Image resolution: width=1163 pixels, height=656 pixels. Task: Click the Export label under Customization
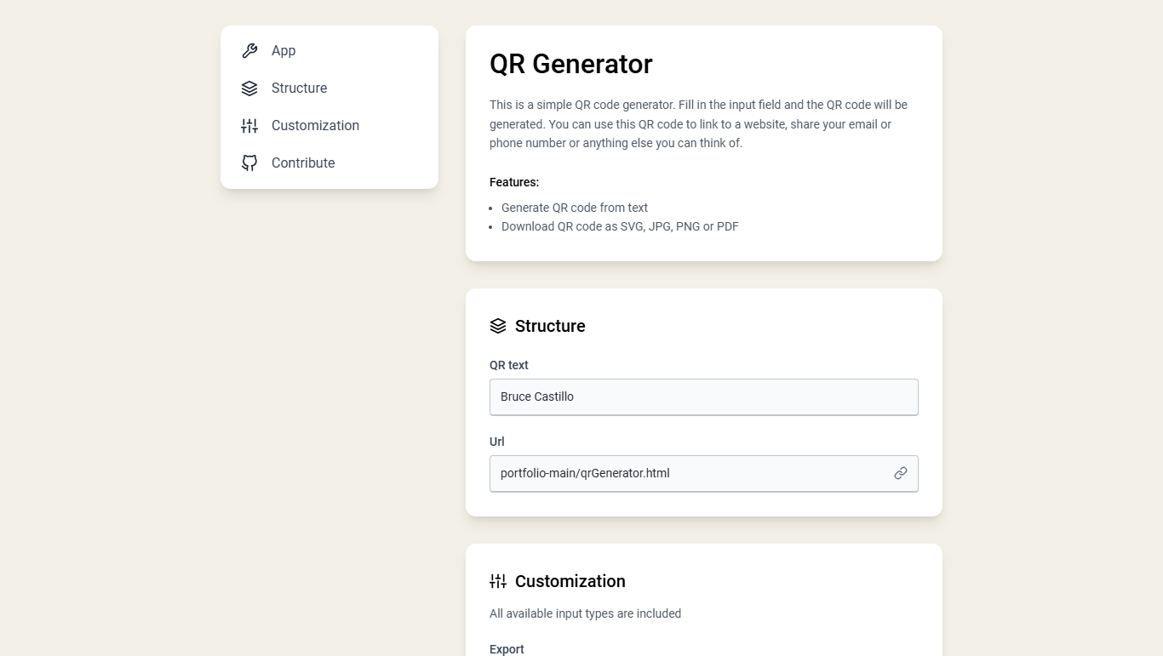pyautogui.click(x=507, y=649)
